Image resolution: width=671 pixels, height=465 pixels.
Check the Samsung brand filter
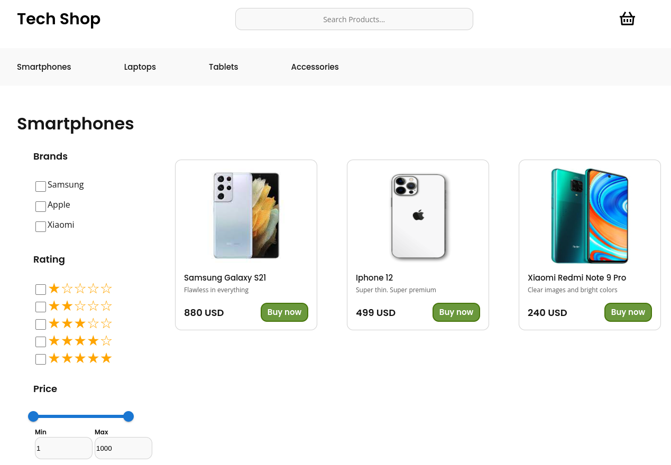40,186
